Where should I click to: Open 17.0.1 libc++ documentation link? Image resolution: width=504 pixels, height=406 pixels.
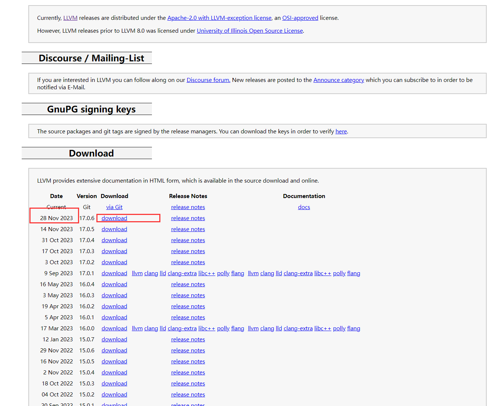[323, 273]
